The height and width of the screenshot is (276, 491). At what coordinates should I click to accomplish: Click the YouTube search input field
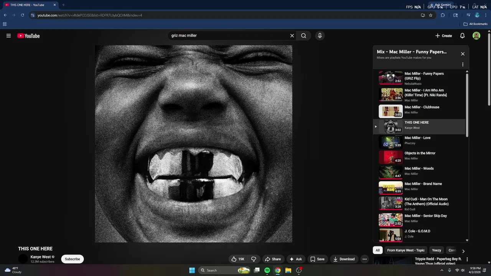pyautogui.click(x=228, y=36)
